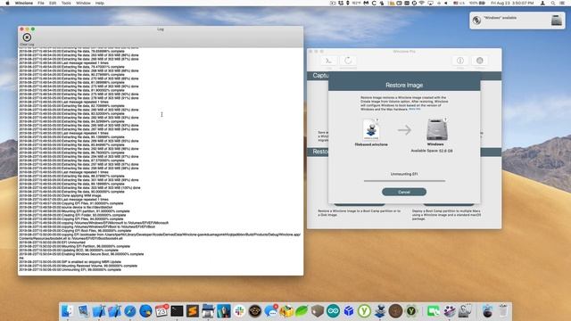Image resolution: width=571 pixels, height=321 pixels.
Task: Open Safari from the Dock
Action: [x=130, y=311]
